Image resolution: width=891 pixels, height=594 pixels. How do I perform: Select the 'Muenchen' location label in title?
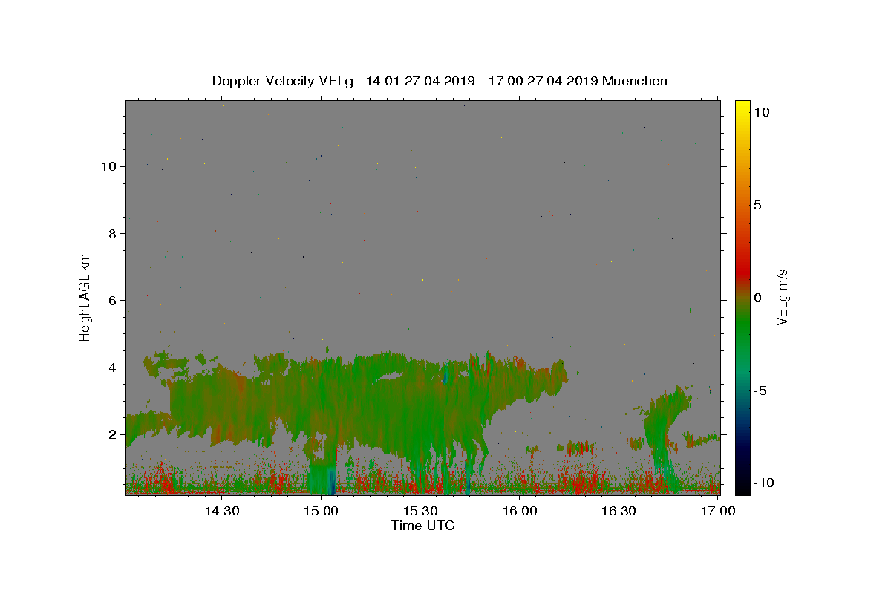point(635,81)
